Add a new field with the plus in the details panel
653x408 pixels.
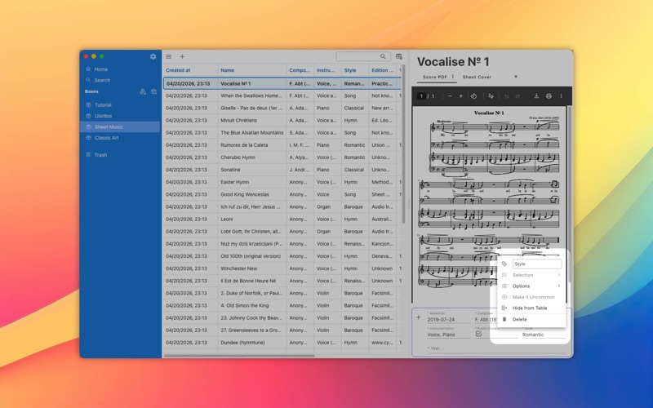(419, 317)
